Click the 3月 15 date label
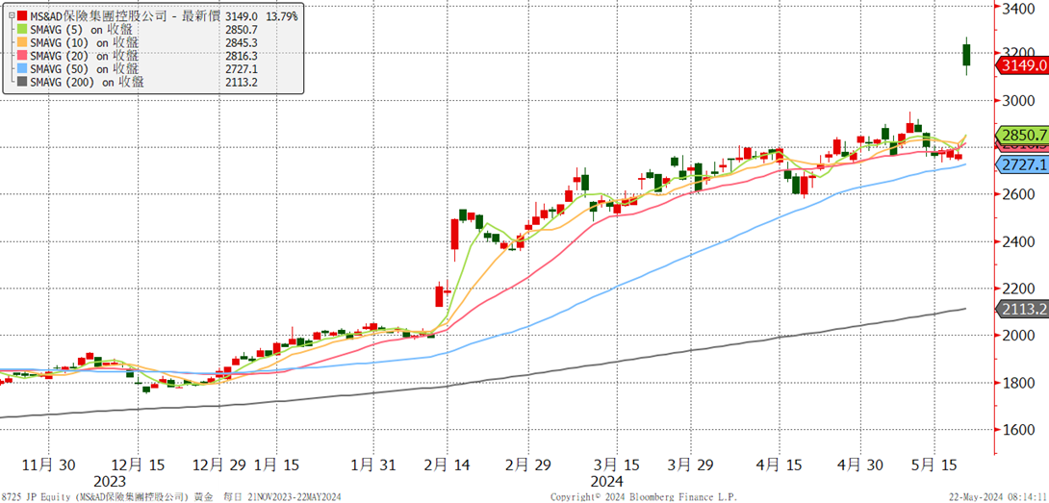Screen dimensions: 1049x503 point(617,464)
